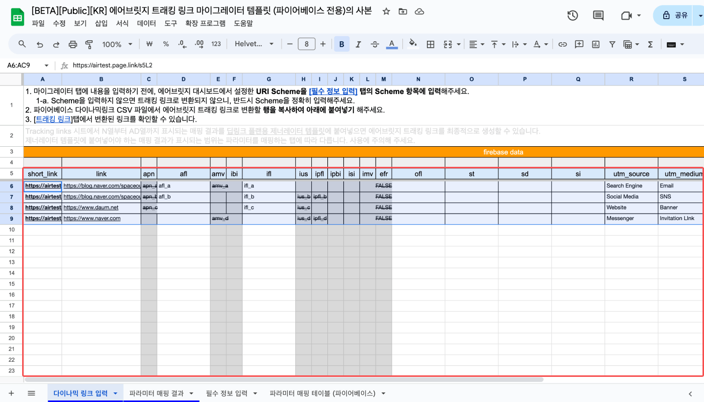Viewport: 704px width, 402px height.
Task: Insert a comment from the toolbar
Action: 579,44
